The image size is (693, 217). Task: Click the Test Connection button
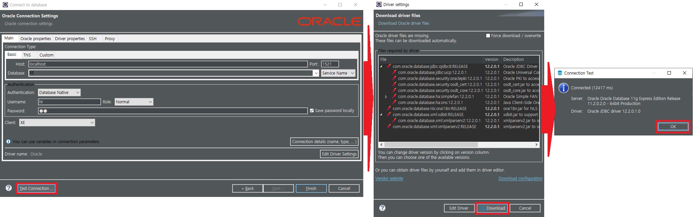point(37,188)
